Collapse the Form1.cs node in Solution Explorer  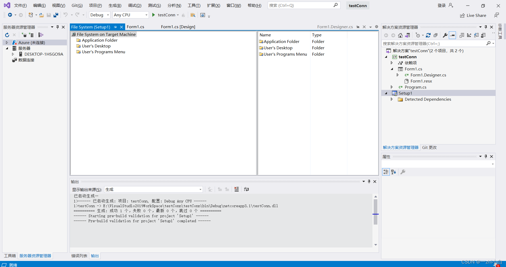point(392,69)
